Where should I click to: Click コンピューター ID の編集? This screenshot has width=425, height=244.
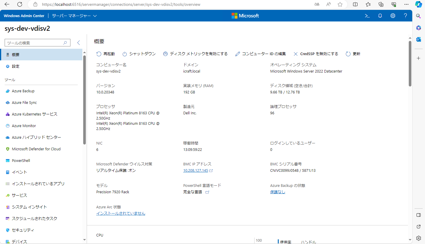[260, 54]
